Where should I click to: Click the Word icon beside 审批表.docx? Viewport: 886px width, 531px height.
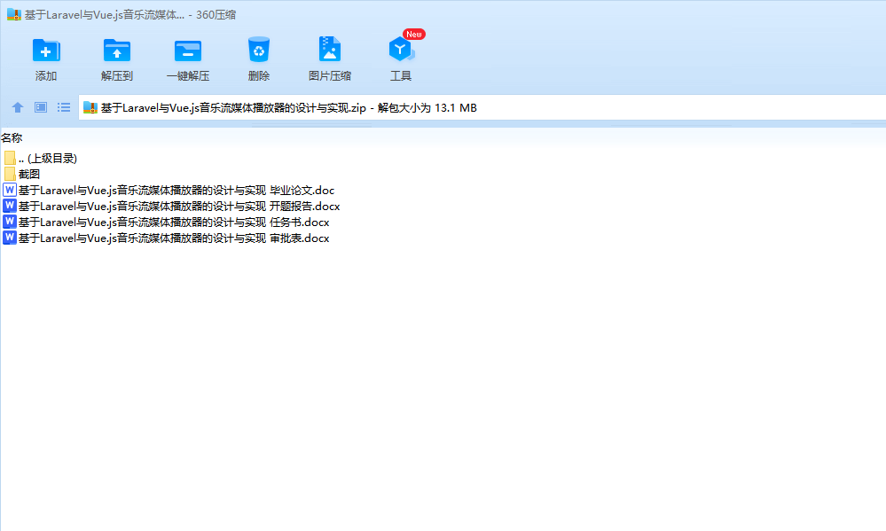[10, 238]
